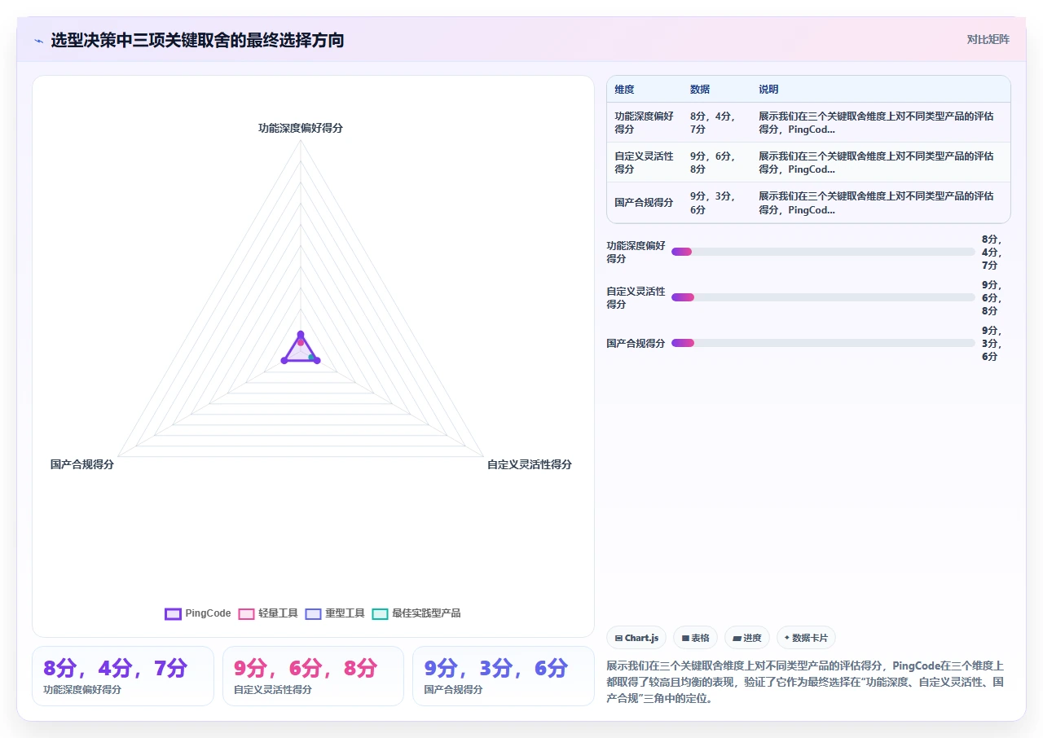
Task: Toggle 重型工具 legend swatch
Action: click(x=313, y=613)
